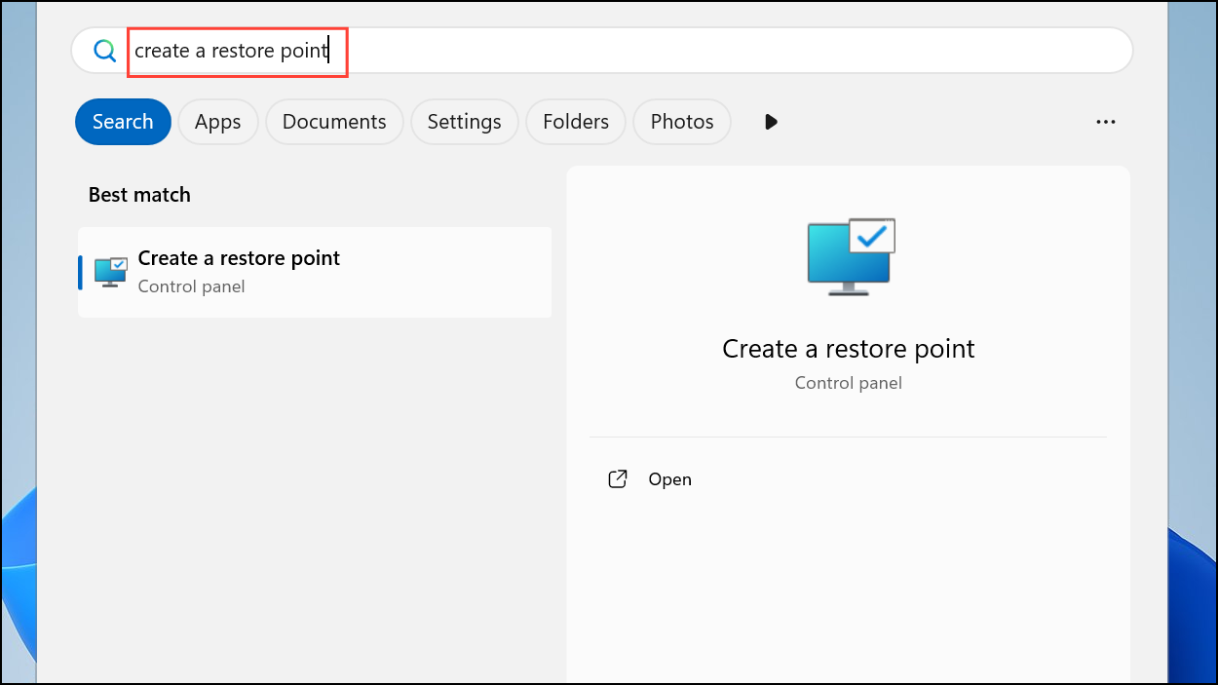Show more filters with the arrow

coord(771,122)
